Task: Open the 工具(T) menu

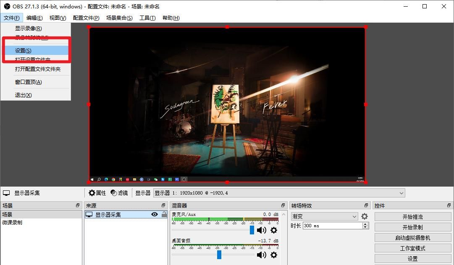Action: click(147, 18)
